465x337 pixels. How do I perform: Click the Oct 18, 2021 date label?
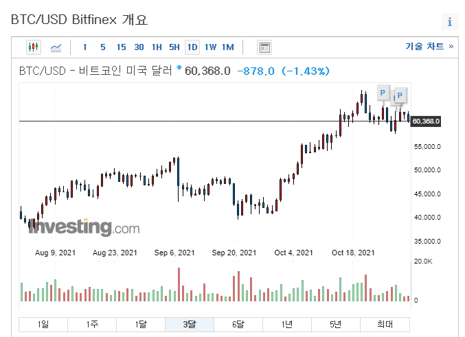pyautogui.click(x=353, y=253)
